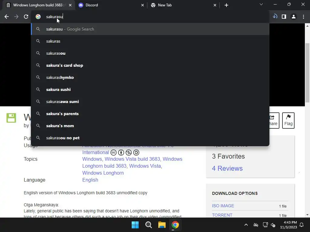Open the Chrome downloads icon
This screenshot has height=232, width=310.
click(x=275, y=17)
